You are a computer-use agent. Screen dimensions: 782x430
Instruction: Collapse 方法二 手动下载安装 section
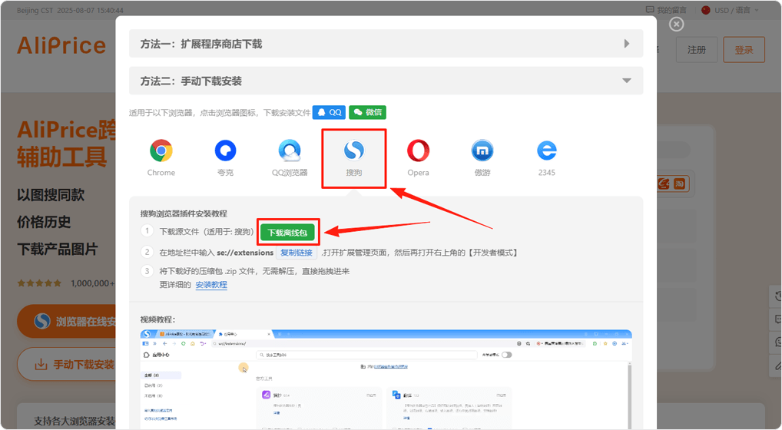[x=386, y=81]
